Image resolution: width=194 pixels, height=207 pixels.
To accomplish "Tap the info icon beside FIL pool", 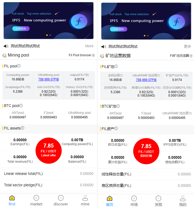I will pos(19,66).
